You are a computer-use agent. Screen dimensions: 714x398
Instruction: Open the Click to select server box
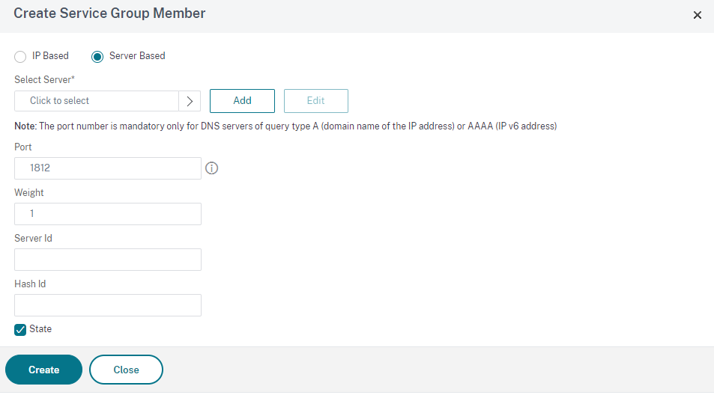click(97, 101)
